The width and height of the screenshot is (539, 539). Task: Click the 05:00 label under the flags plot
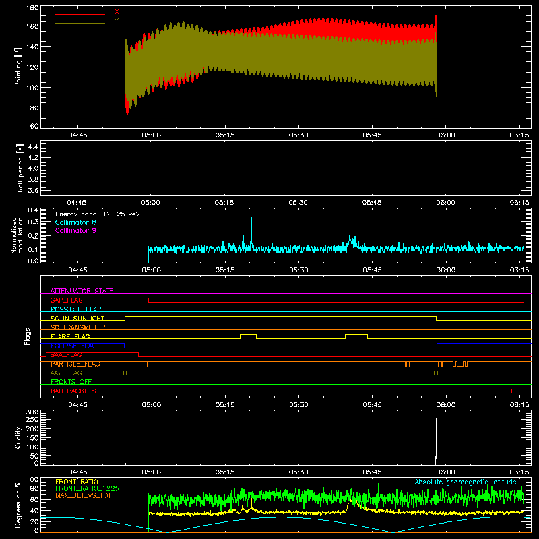coord(151,405)
